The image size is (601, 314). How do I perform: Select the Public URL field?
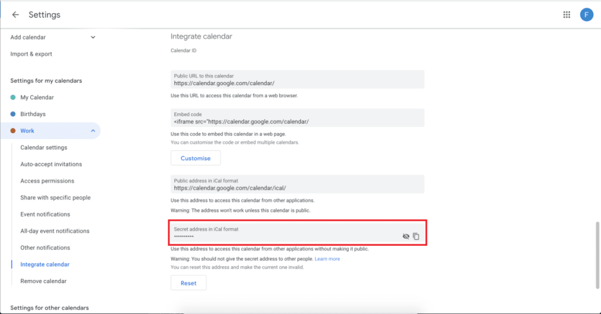298,80
